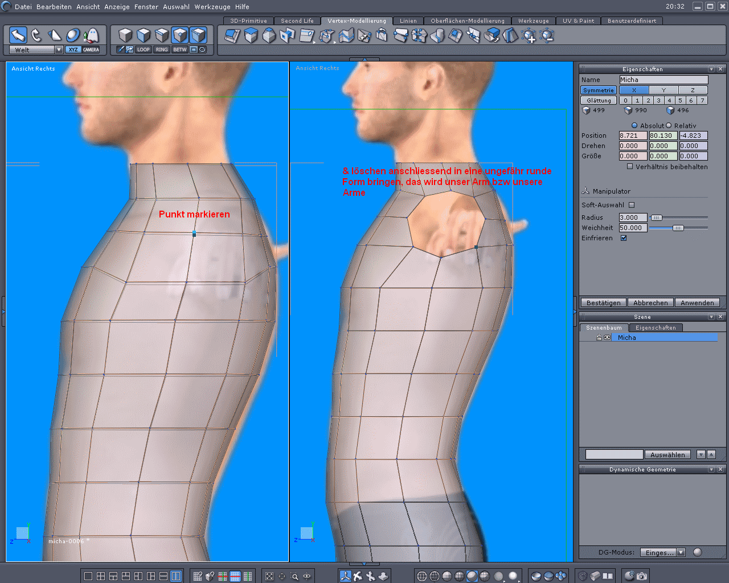Collapse the Eigenschaften panel arrow
The image size is (729, 583).
pos(711,69)
